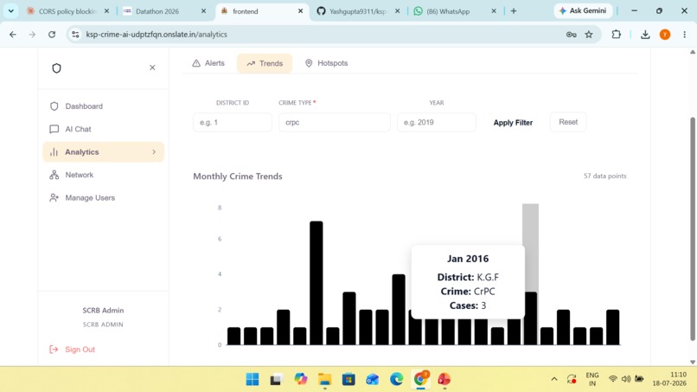Viewport: 697px width, 392px height.
Task: Click the SCRB Admin user name
Action: [x=103, y=311]
